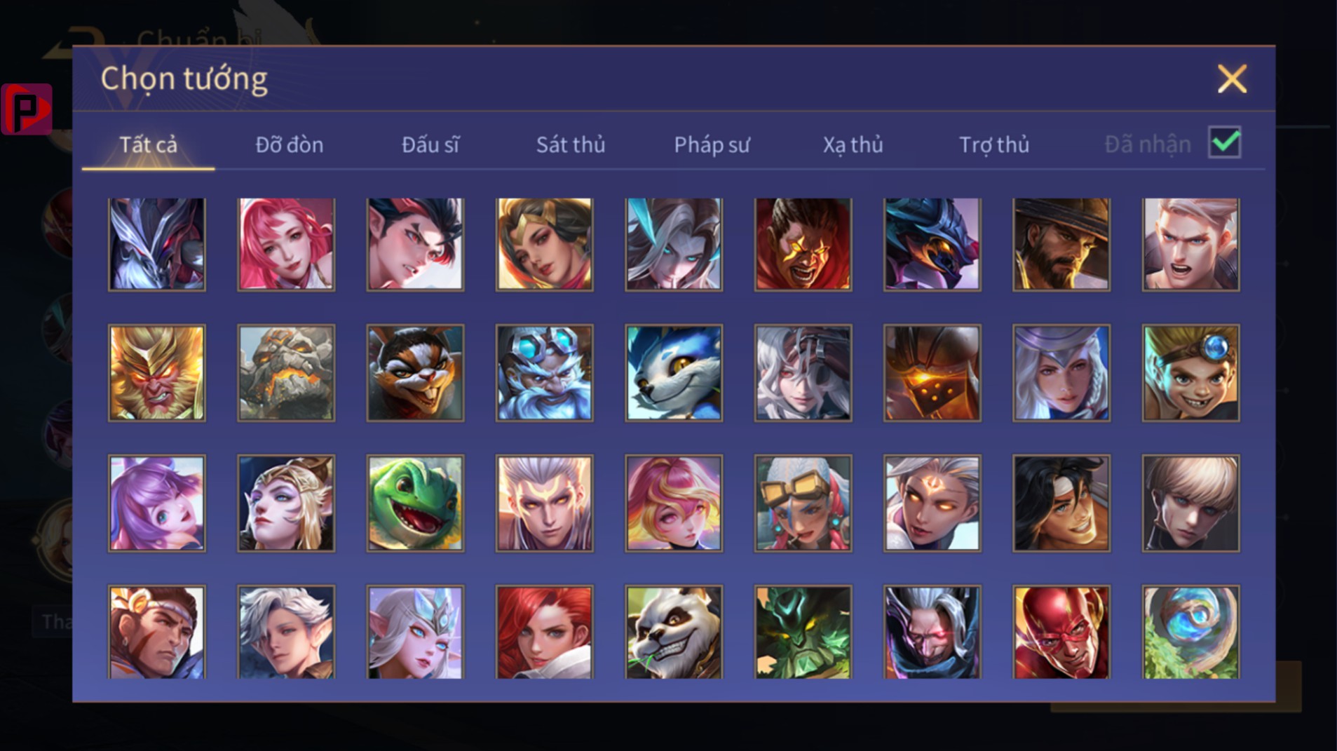Show the Xạ thủ heroes tab
Image resolution: width=1337 pixels, height=751 pixels.
point(853,144)
